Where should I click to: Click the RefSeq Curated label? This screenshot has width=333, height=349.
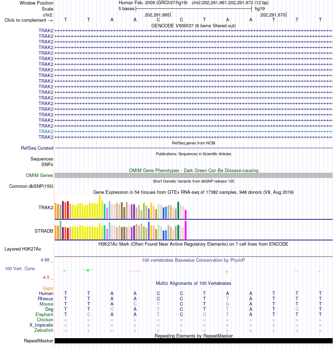coord(37,148)
